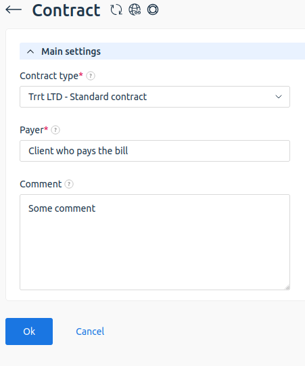Click inside the Comment text area
305x366 pixels.
(155, 242)
